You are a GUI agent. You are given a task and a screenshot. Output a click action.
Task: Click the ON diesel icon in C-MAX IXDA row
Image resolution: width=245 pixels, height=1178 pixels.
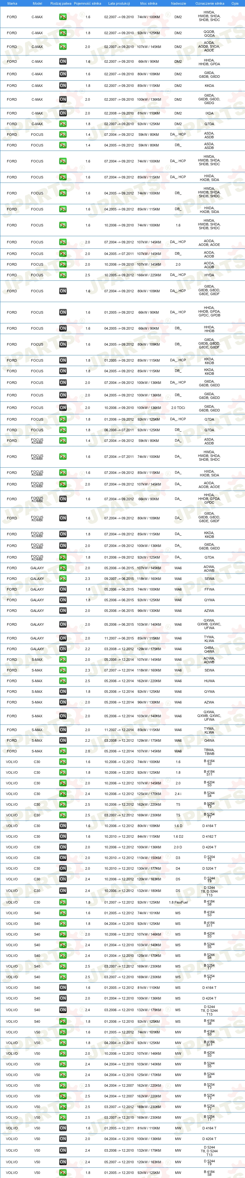point(63,113)
